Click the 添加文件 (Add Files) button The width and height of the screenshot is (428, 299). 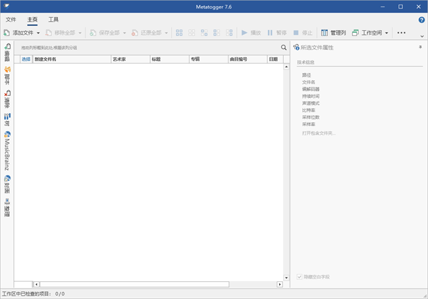pos(18,32)
